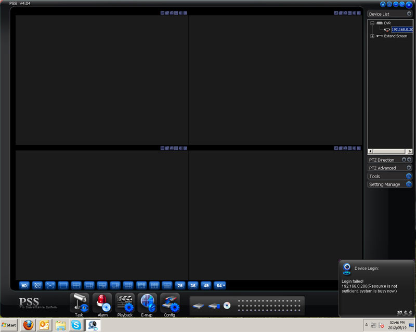
Task: Select the 192.168.0.200 device entry
Action: (x=402, y=30)
